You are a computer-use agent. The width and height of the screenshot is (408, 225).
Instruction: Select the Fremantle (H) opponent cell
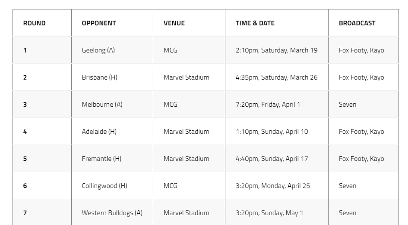coord(112,159)
